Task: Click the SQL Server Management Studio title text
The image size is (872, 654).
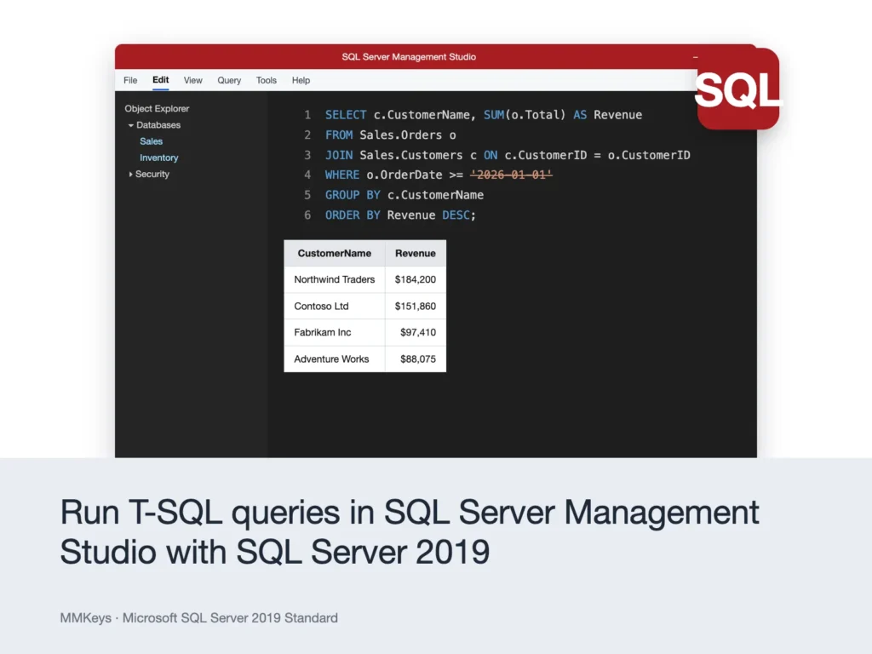Action: coord(409,57)
